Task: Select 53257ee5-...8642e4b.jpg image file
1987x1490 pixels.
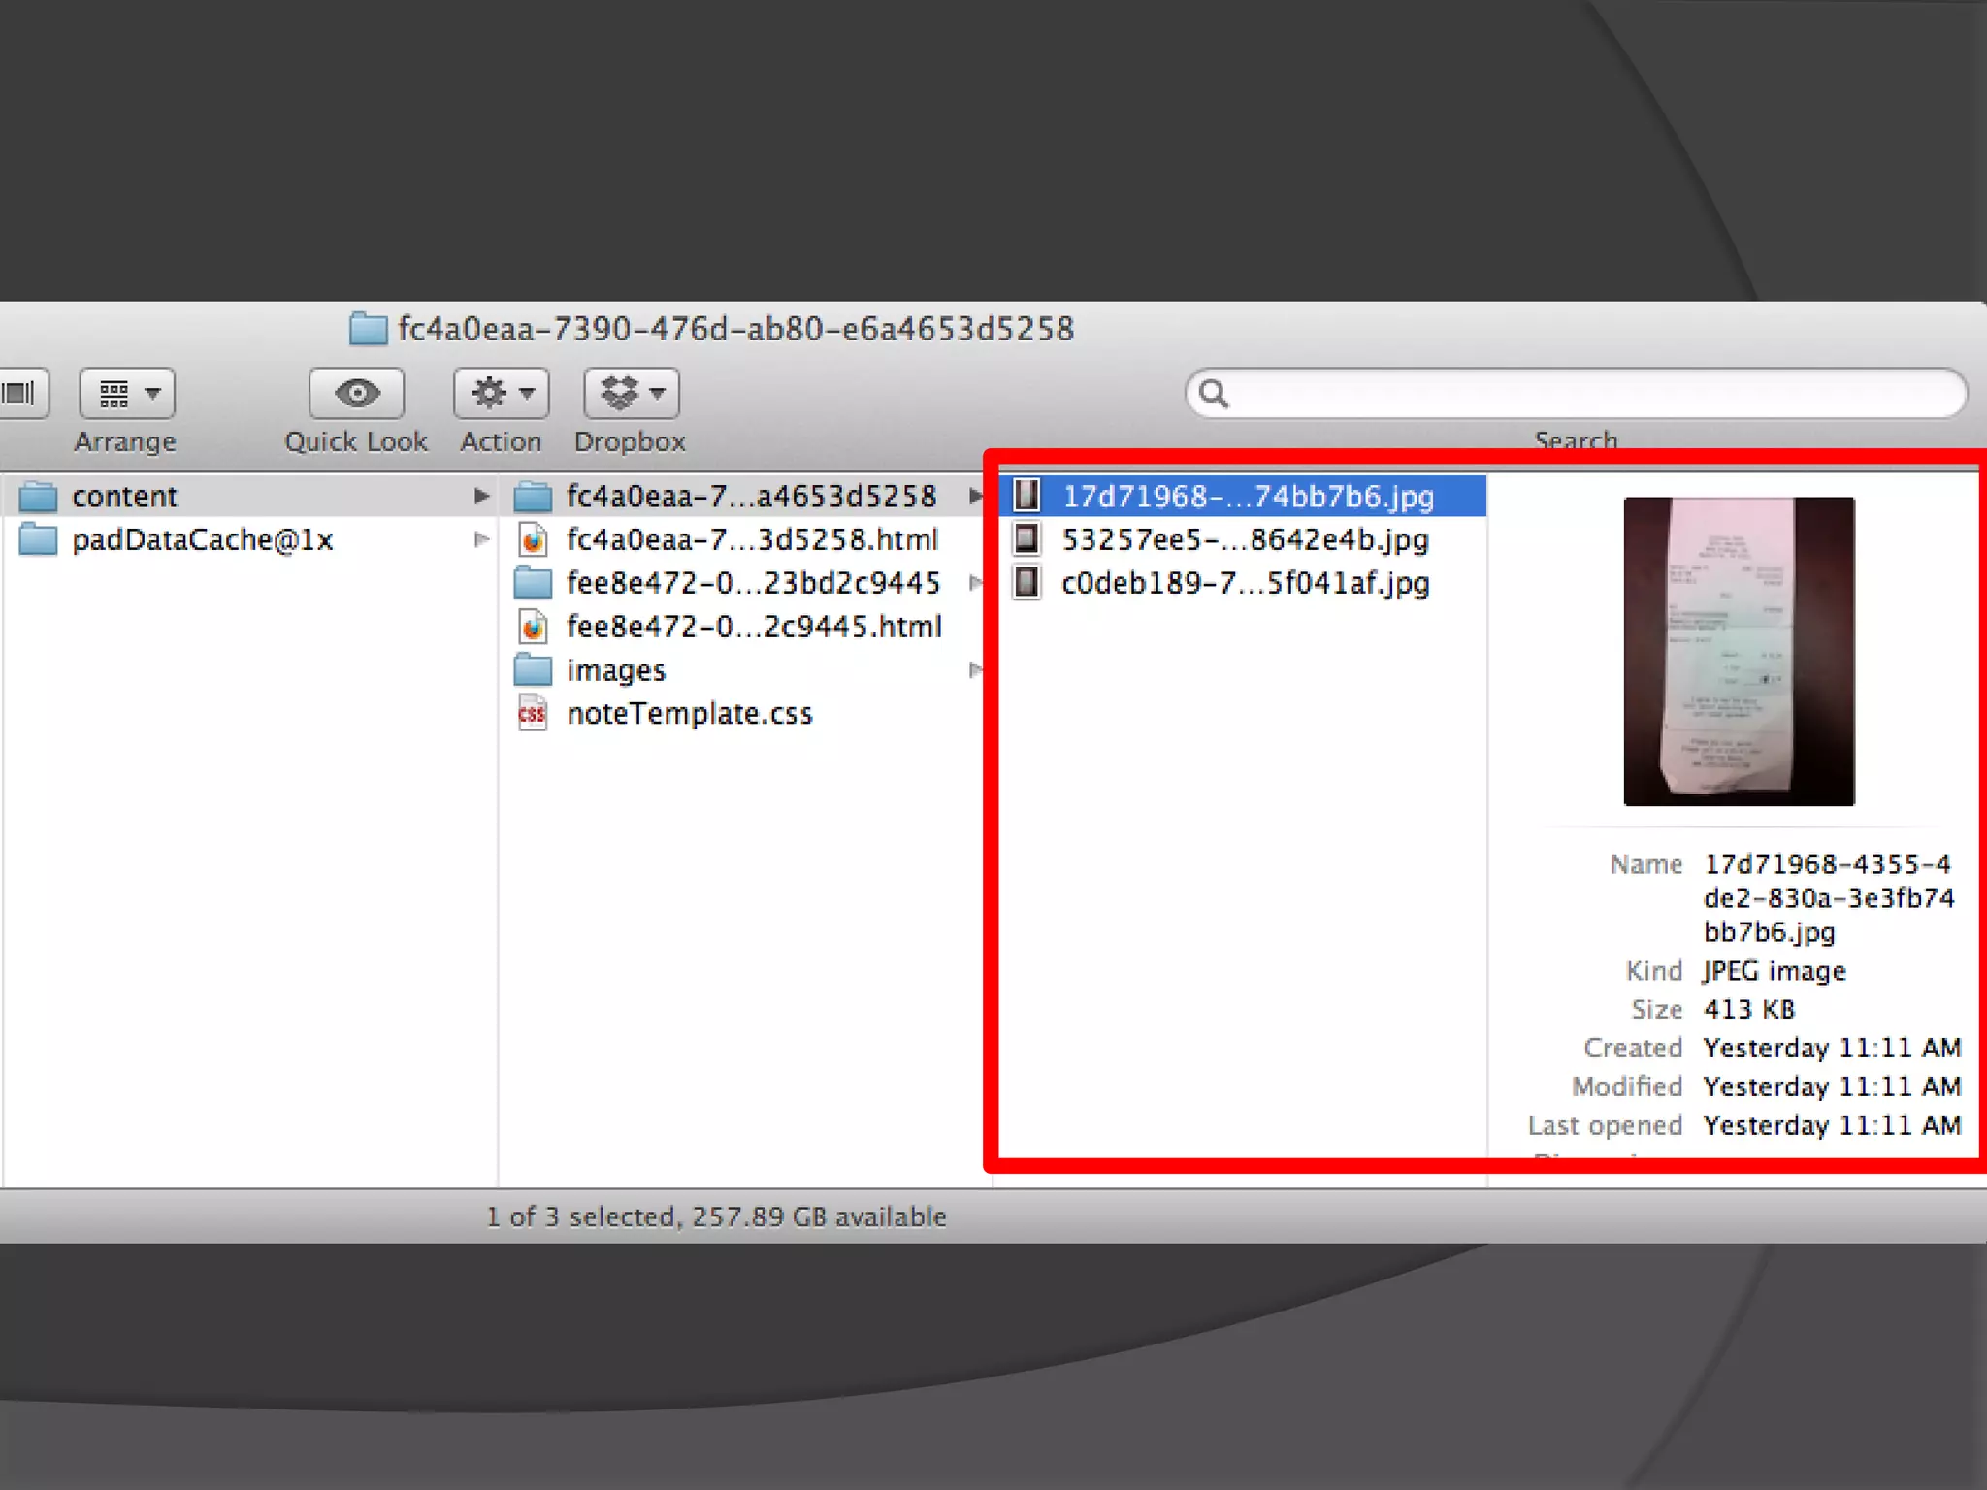Action: click(x=1245, y=540)
